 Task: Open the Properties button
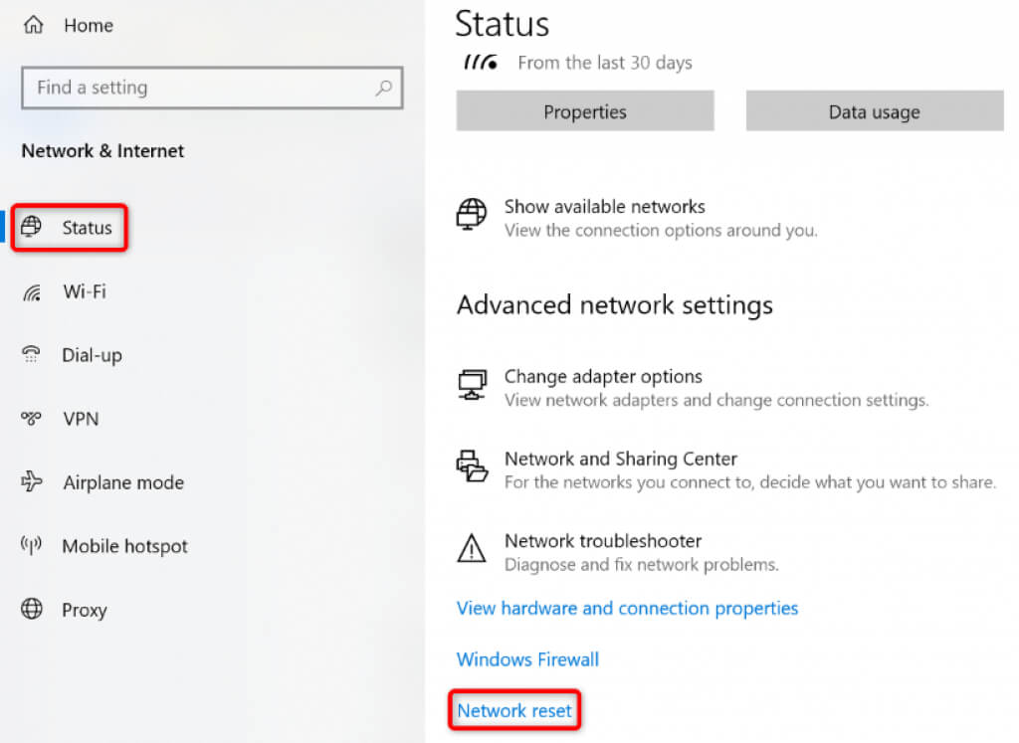[584, 111]
